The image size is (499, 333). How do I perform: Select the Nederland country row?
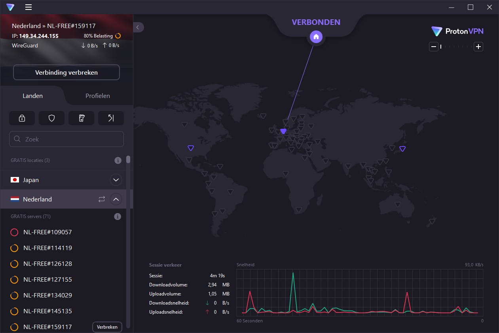[63, 199]
